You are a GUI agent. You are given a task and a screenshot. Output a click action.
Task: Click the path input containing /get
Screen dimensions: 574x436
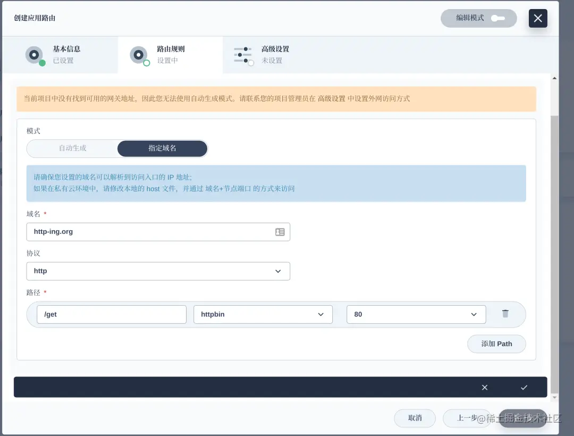click(112, 314)
